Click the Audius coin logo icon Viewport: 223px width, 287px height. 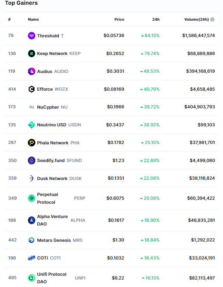[32, 71]
